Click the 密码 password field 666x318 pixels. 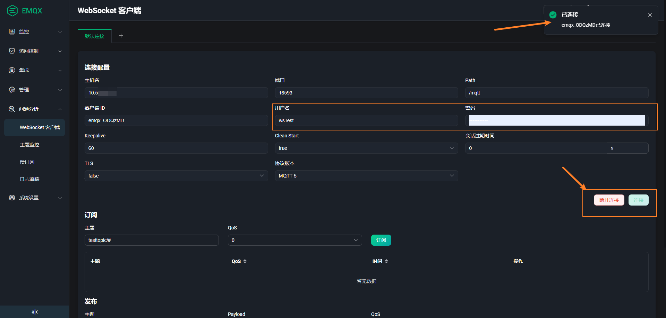click(557, 120)
